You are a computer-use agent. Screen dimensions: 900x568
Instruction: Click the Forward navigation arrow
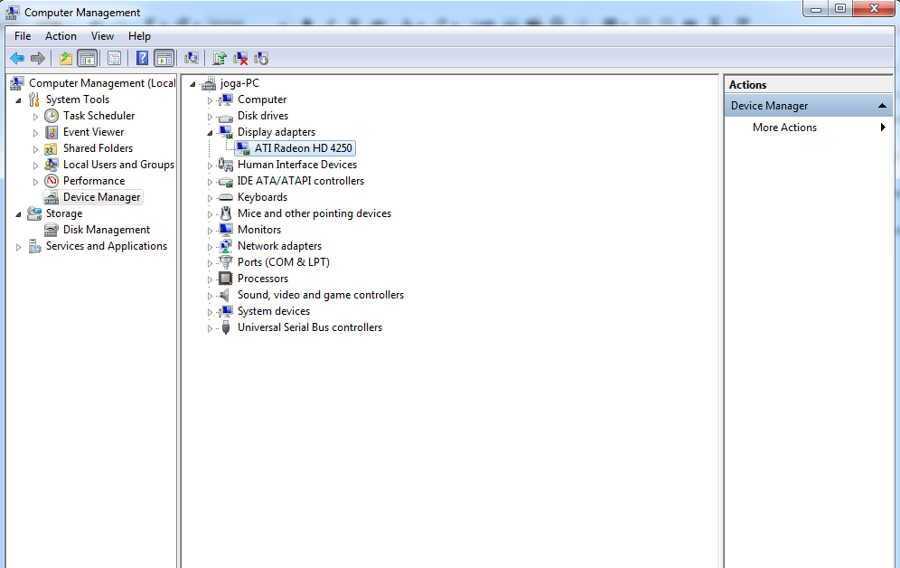(x=38, y=58)
